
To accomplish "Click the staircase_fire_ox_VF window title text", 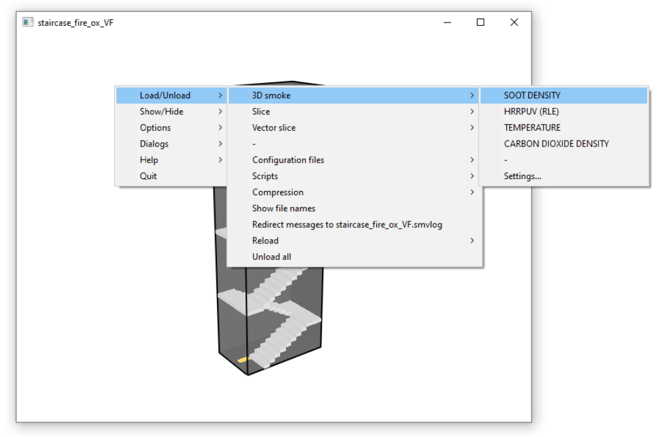I will (76, 23).
